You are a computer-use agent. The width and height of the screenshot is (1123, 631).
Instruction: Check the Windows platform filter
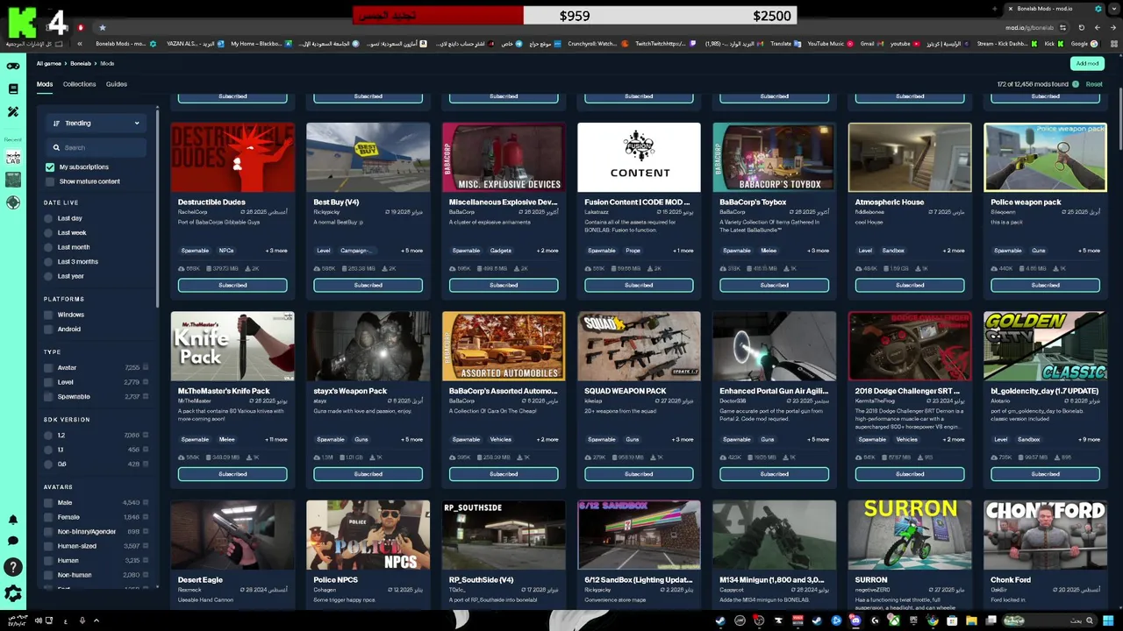pos(49,315)
